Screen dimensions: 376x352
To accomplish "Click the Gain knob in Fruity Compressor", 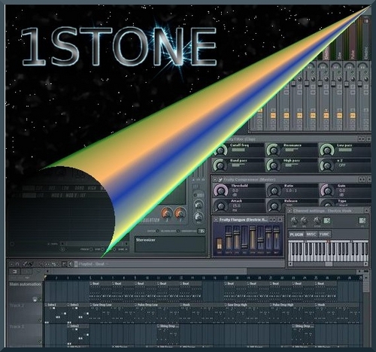I will coord(327,191).
